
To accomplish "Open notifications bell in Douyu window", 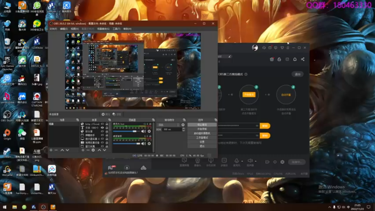I will pyautogui.click(x=295, y=60).
